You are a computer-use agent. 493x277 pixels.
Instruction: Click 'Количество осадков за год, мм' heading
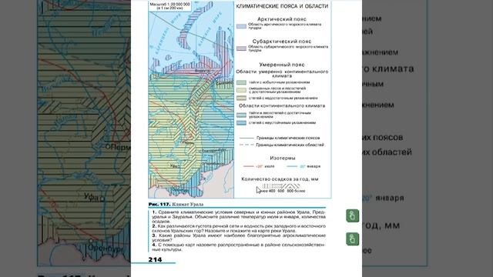280,179
